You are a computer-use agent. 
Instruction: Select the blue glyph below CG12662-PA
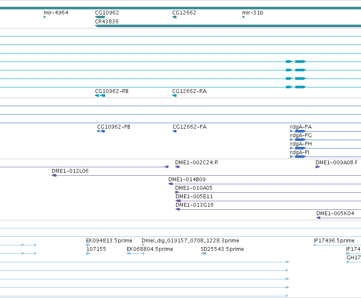174,131
